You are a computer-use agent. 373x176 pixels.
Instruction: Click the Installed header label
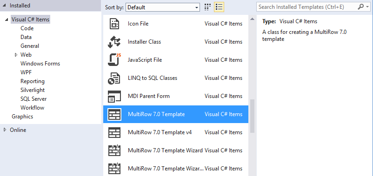20,6
